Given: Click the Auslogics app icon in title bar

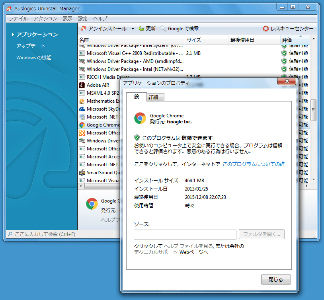Looking at the screenshot, I should click(x=9, y=8).
